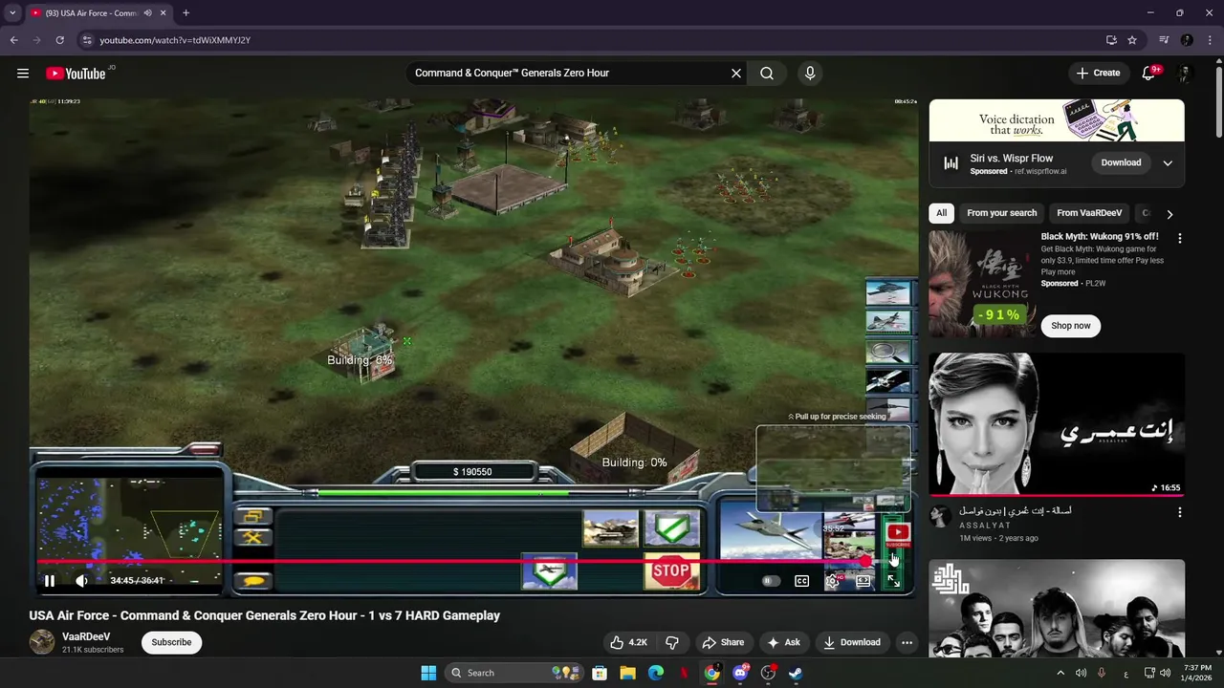The height and width of the screenshot is (688, 1224).
Task: Download Wispr Flow from sponsored ad
Action: (1121, 162)
